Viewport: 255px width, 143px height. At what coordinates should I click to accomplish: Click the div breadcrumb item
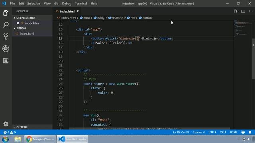tap(131, 18)
